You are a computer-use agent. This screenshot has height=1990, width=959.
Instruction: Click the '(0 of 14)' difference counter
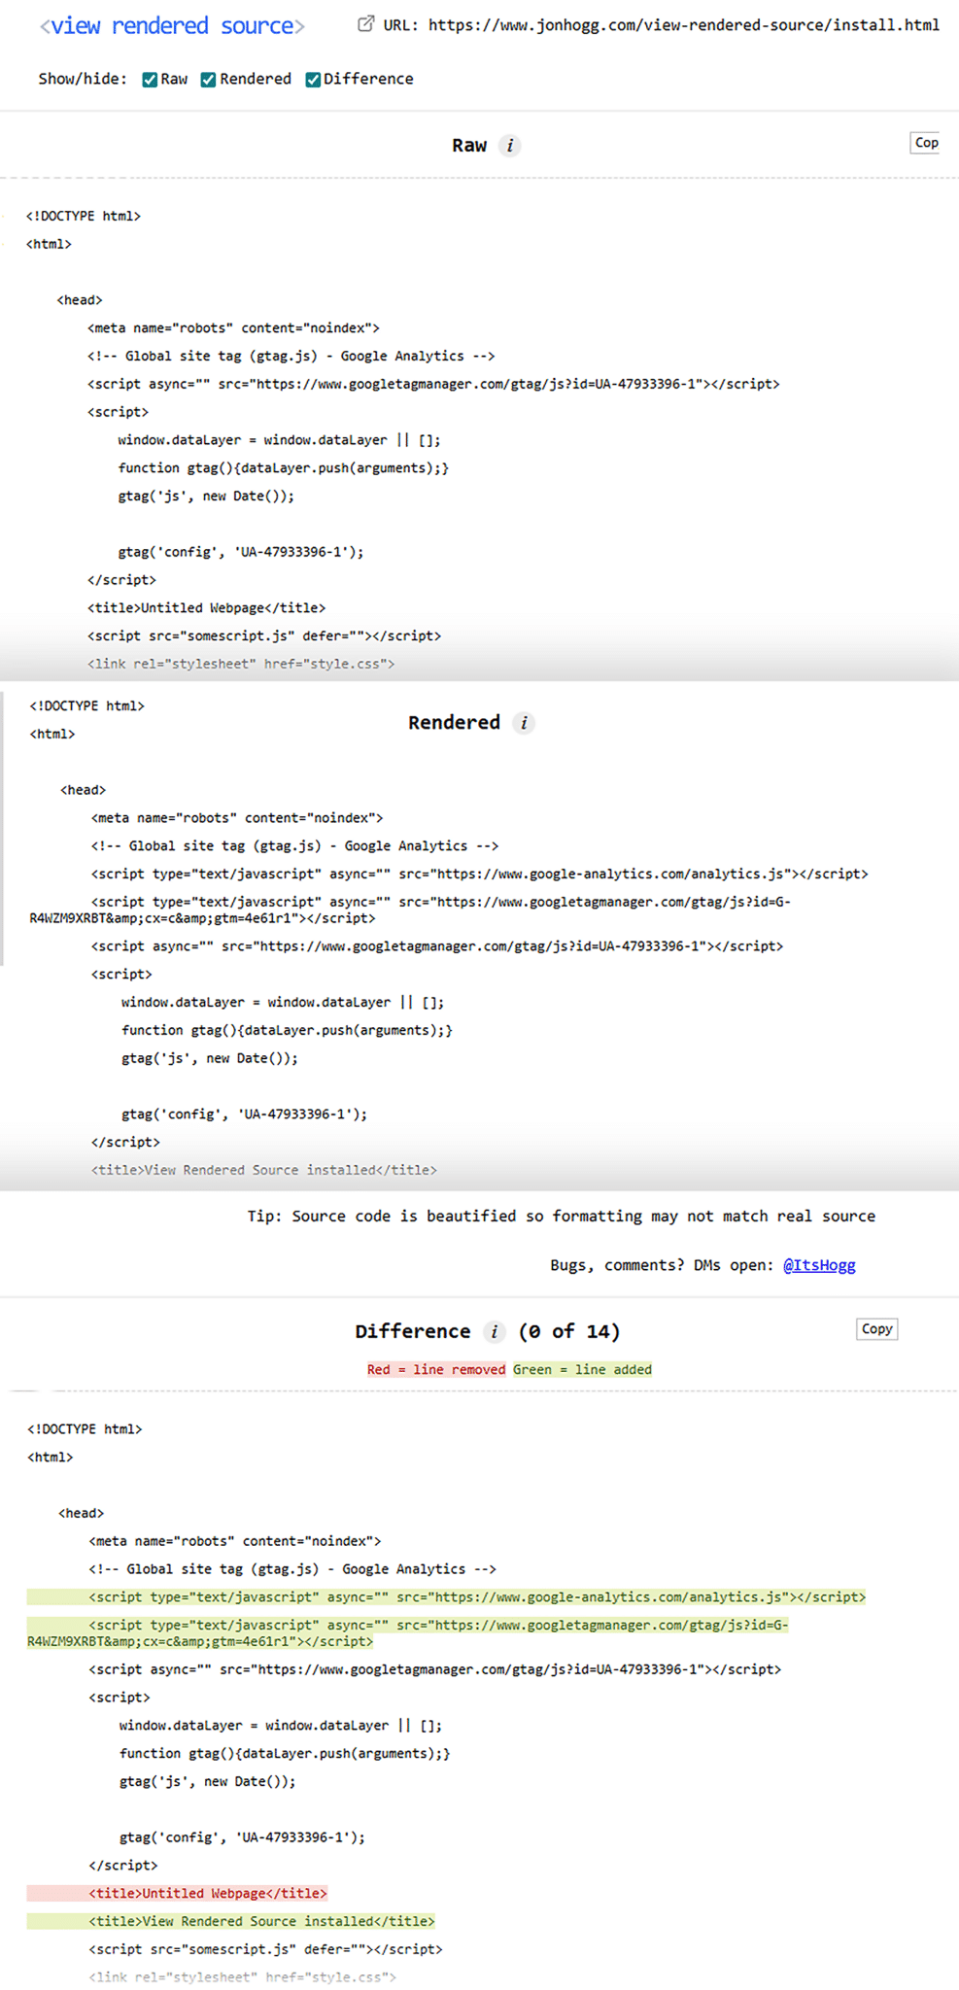(x=569, y=1331)
